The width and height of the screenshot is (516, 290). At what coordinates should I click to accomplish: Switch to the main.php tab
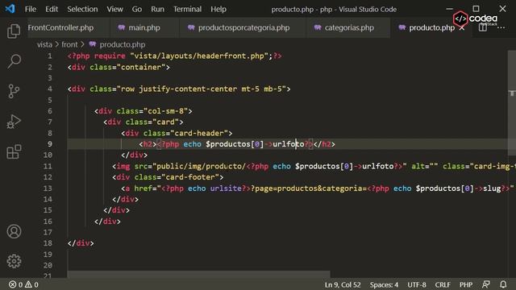[x=144, y=27]
